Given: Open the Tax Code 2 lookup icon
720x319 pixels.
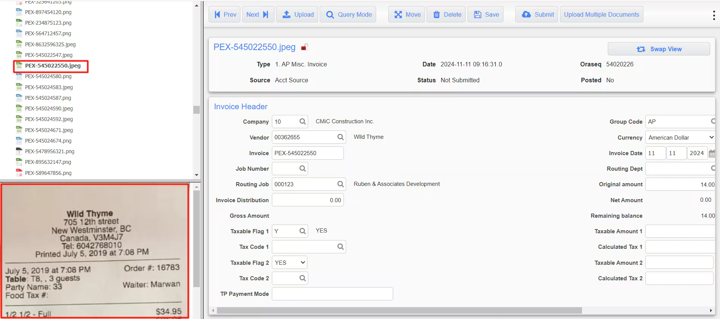Looking at the screenshot, I should pyautogui.click(x=303, y=278).
